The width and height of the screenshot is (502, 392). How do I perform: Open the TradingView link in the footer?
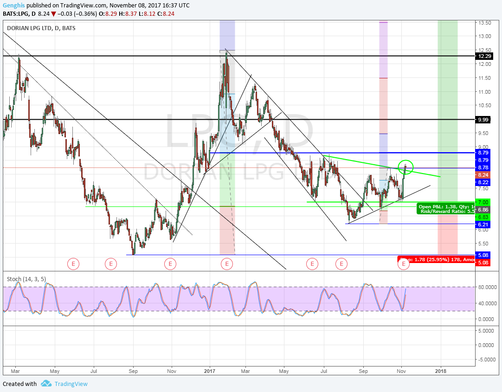pyautogui.click(x=71, y=384)
